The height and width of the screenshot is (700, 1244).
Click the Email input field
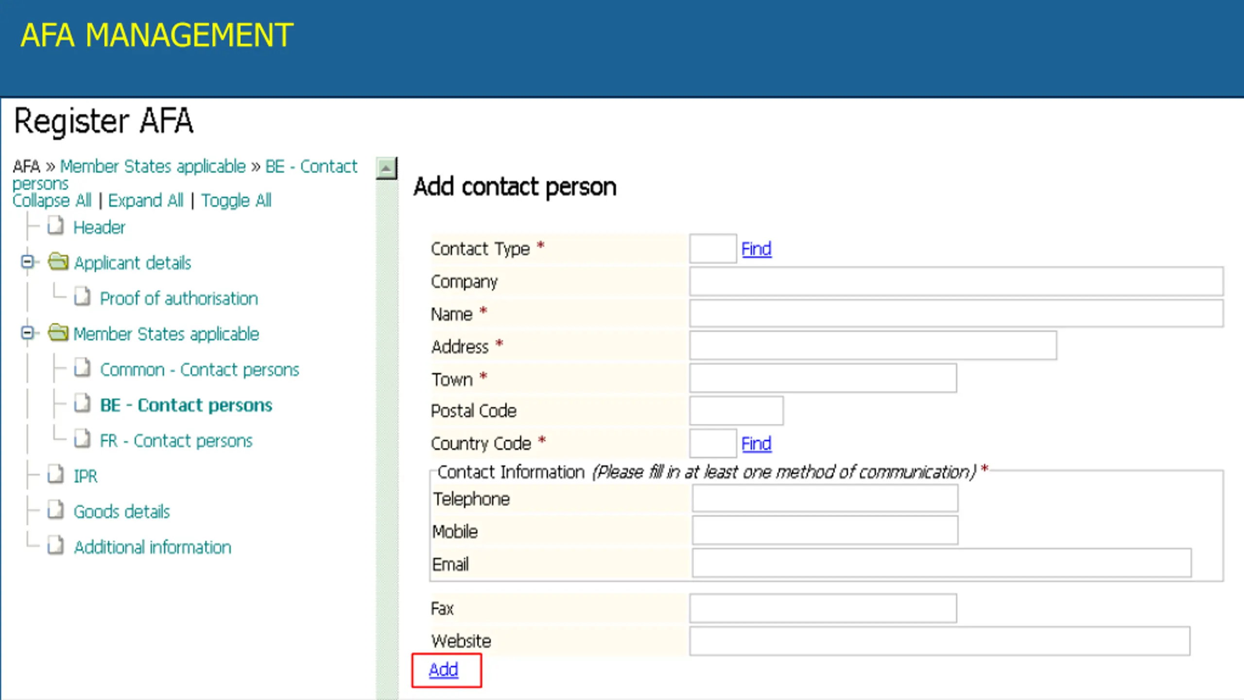click(x=941, y=563)
